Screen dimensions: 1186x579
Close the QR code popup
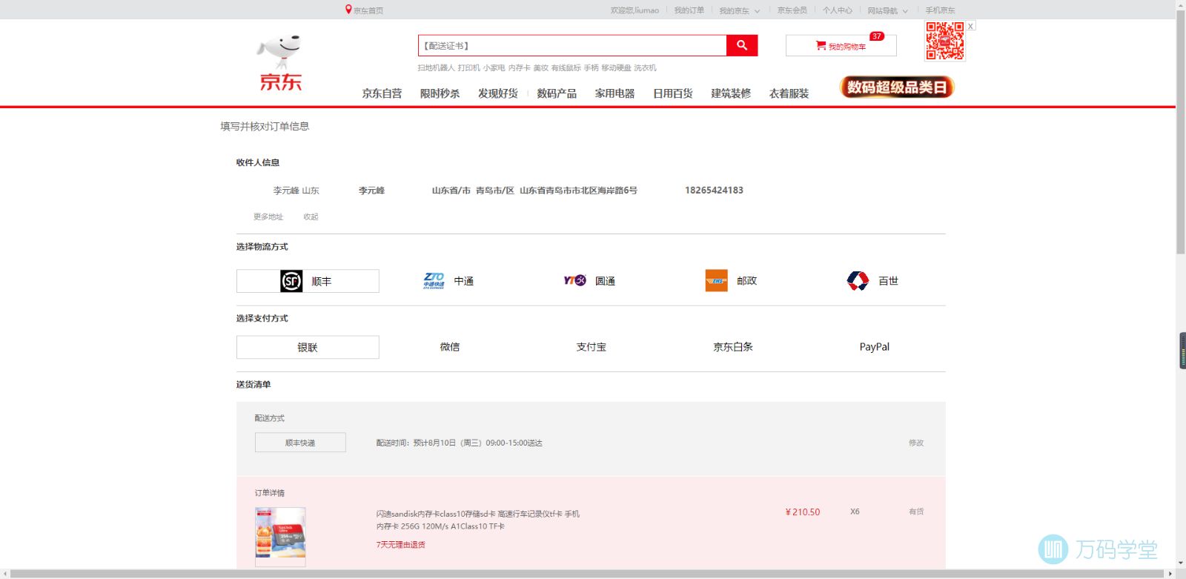pyautogui.click(x=970, y=26)
